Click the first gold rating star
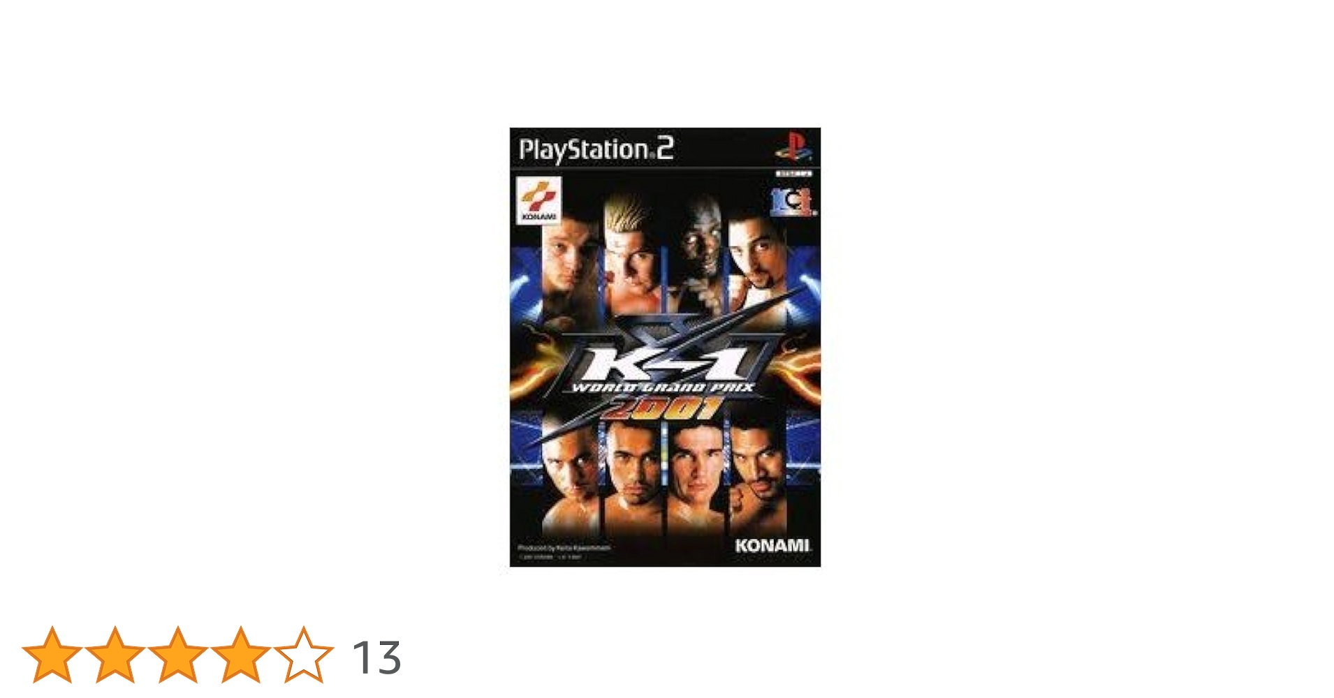The image size is (1334, 698). coord(52,655)
